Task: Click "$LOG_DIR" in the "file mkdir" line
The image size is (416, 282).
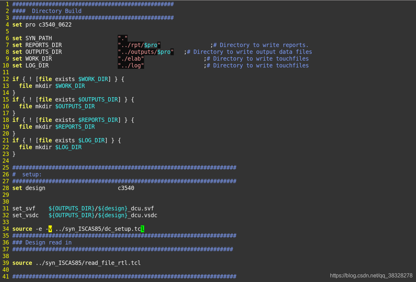Action: point(68,147)
